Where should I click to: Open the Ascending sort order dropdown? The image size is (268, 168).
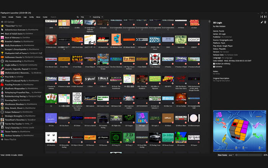[x=98, y=17]
